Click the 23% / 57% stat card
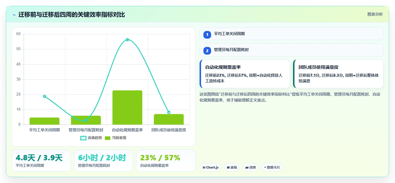395x183 pixels. pyautogui.click(x=166, y=161)
